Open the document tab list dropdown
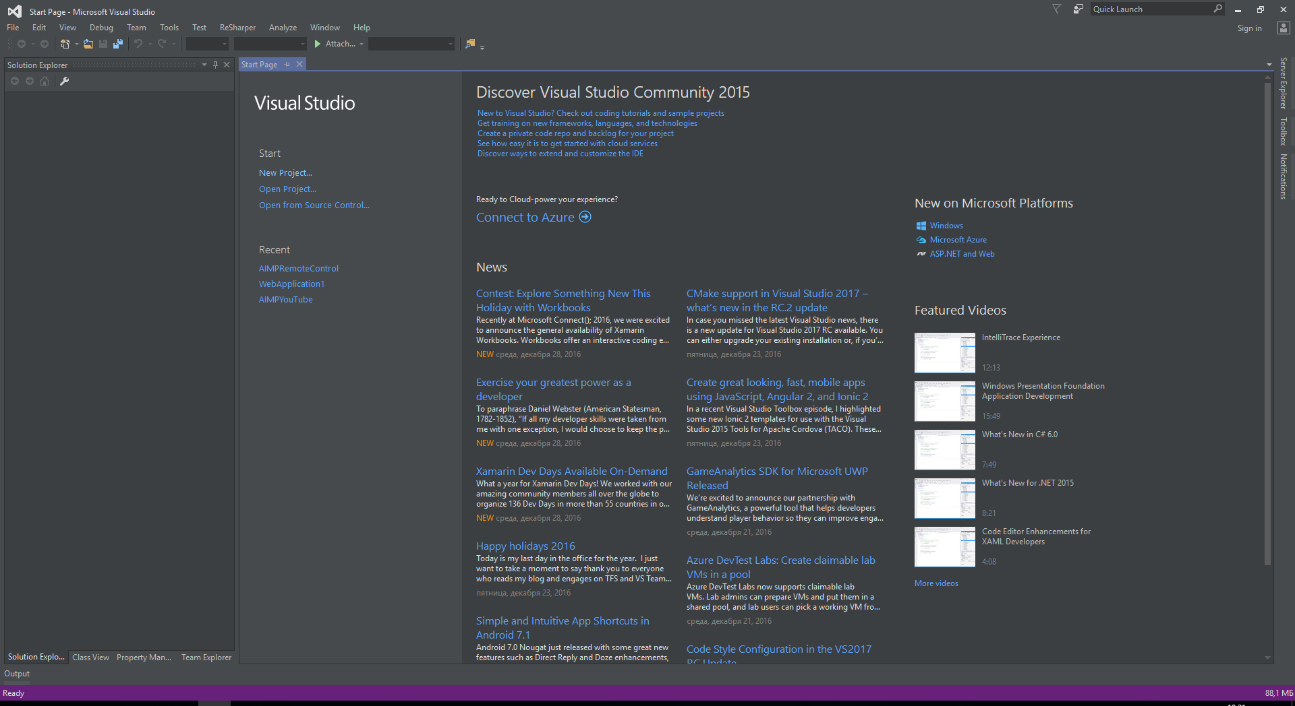This screenshot has width=1295, height=706. pyautogui.click(x=1269, y=65)
